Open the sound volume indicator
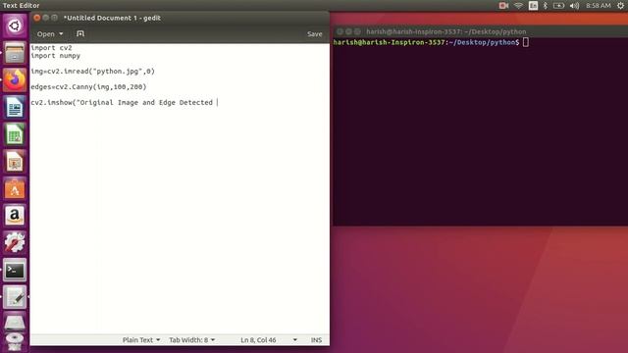628x353 pixels. click(x=574, y=6)
